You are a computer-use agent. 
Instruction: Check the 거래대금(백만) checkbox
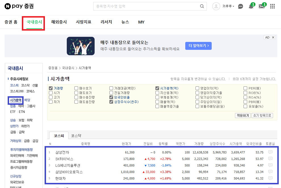click(111, 88)
